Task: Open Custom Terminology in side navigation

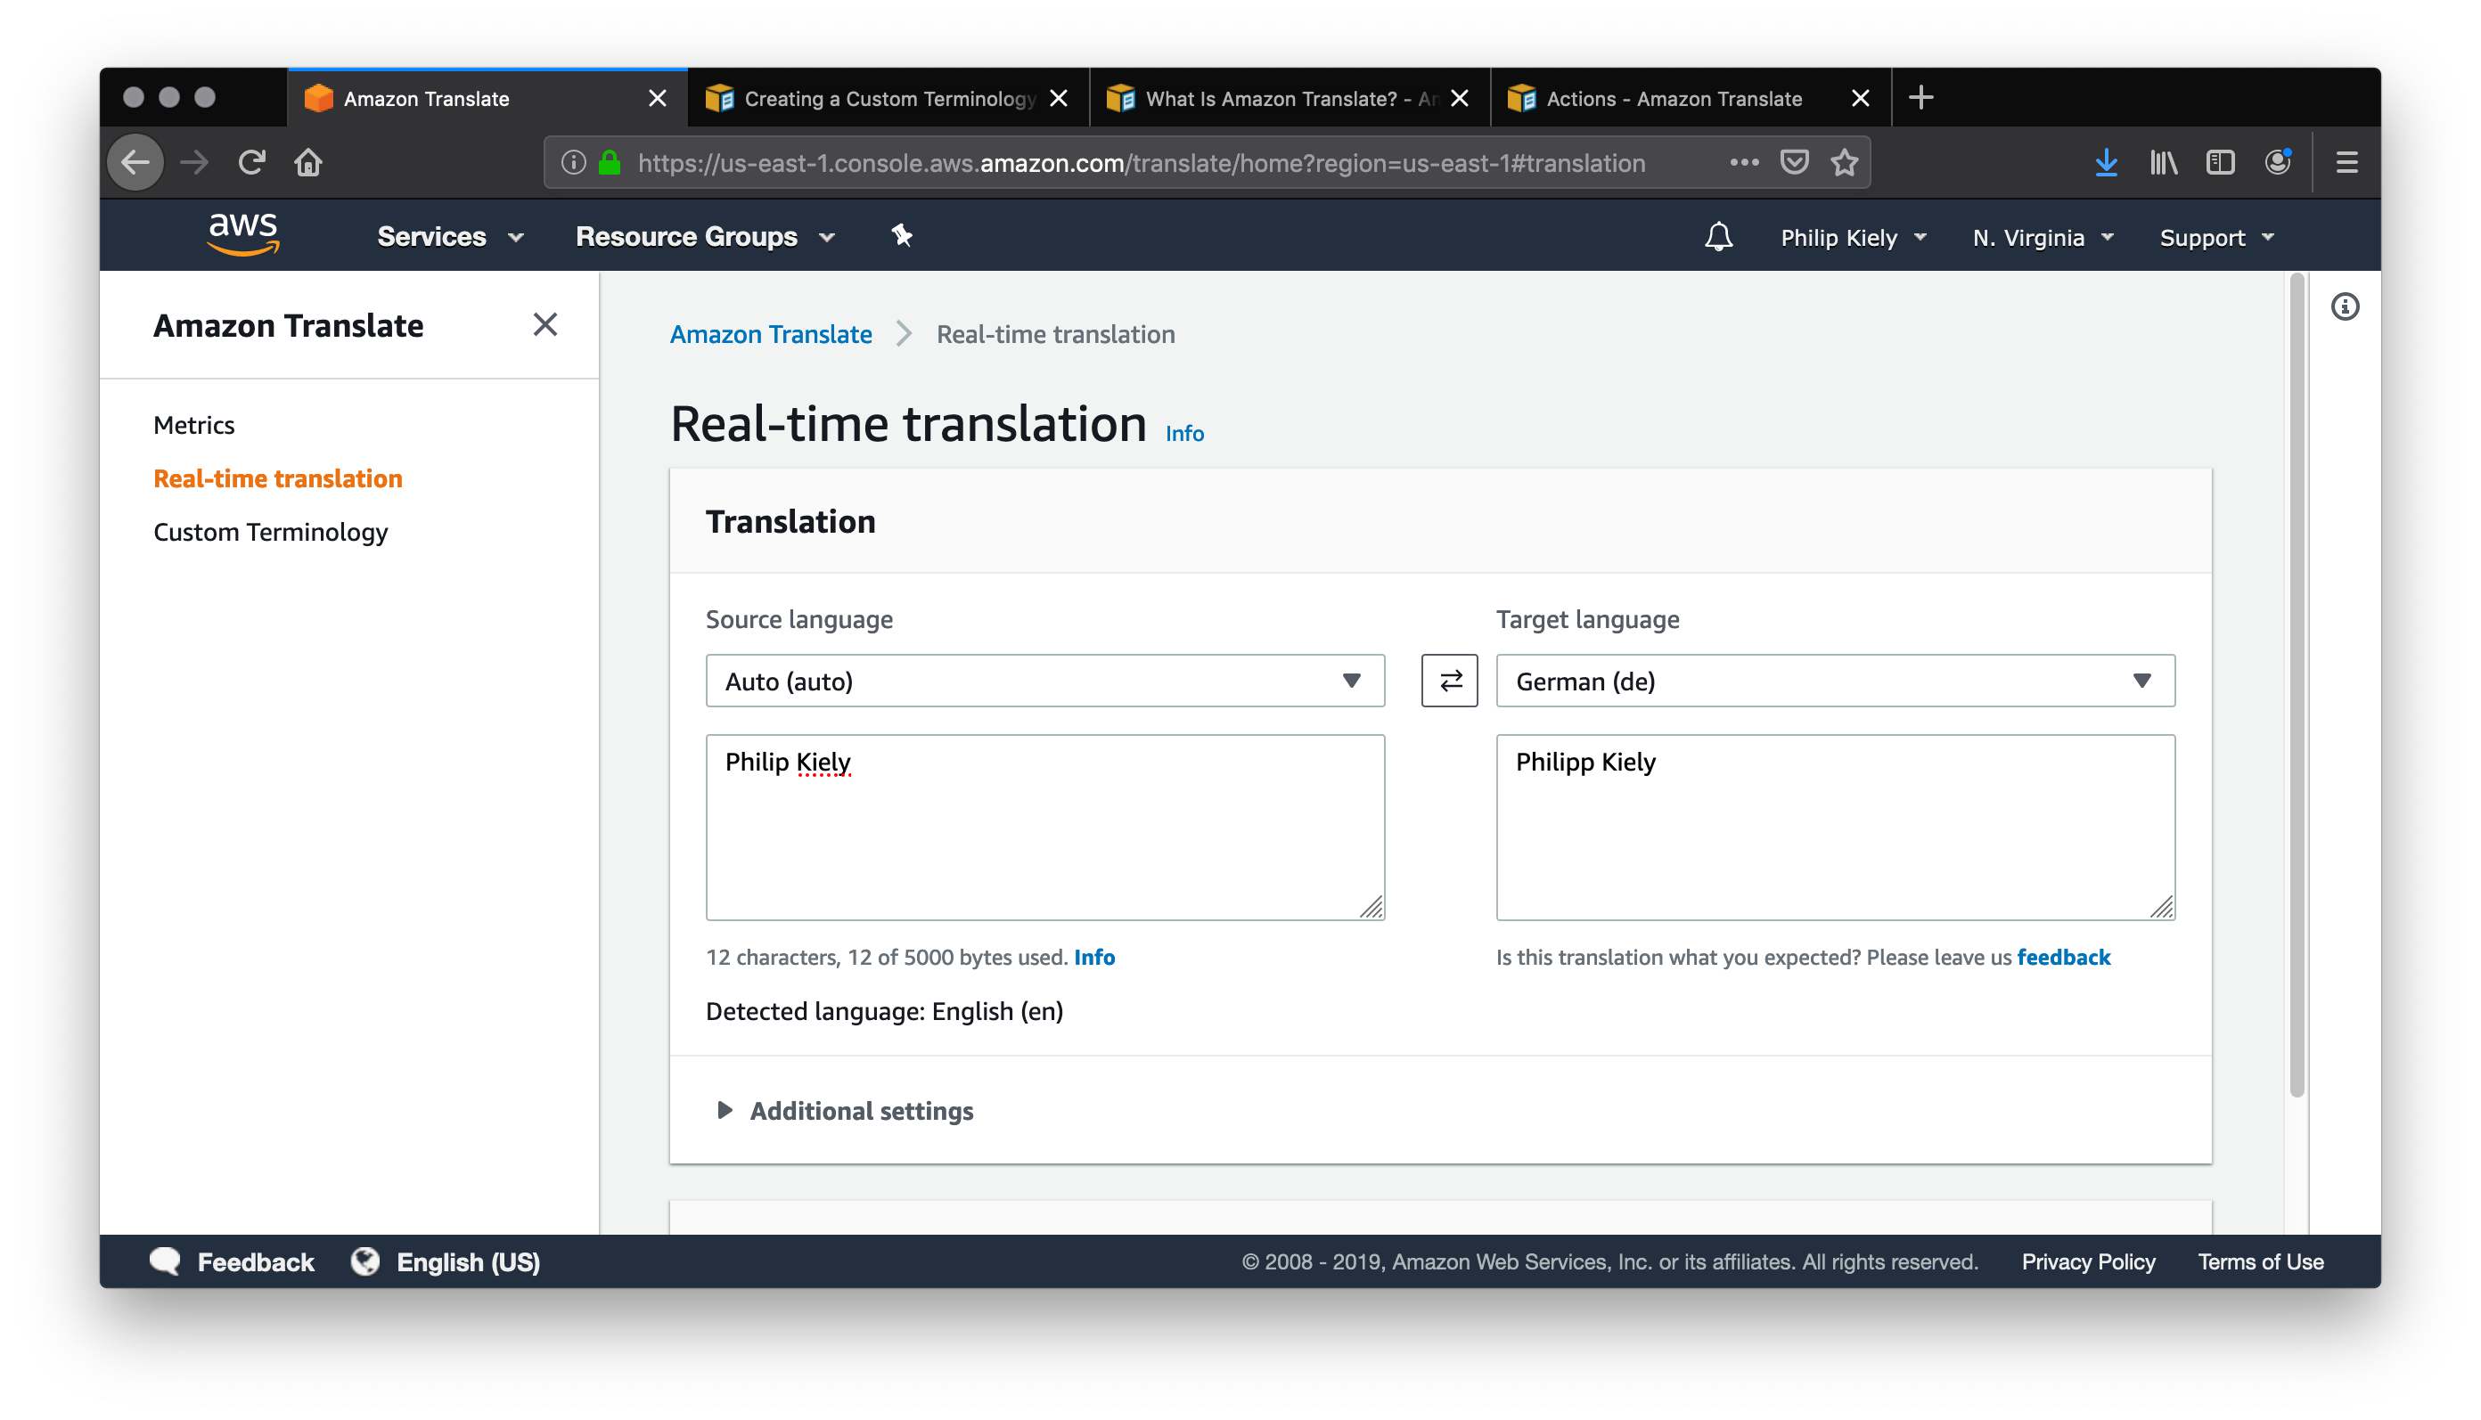Action: (270, 532)
